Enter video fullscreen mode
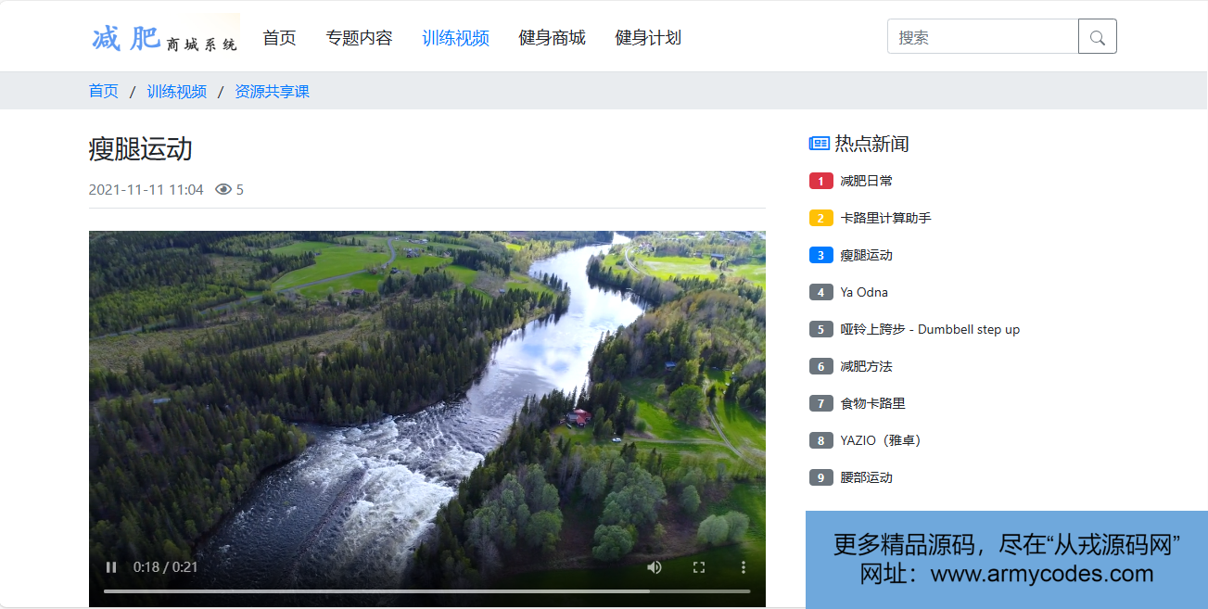This screenshot has width=1208, height=609. click(700, 567)
